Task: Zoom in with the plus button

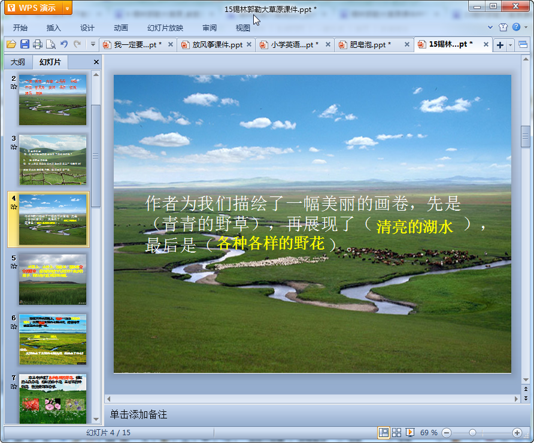Action: pyautogui.click(x=517, y=433)
